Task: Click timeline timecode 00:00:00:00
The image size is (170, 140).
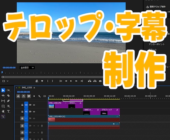Action: 23,92
